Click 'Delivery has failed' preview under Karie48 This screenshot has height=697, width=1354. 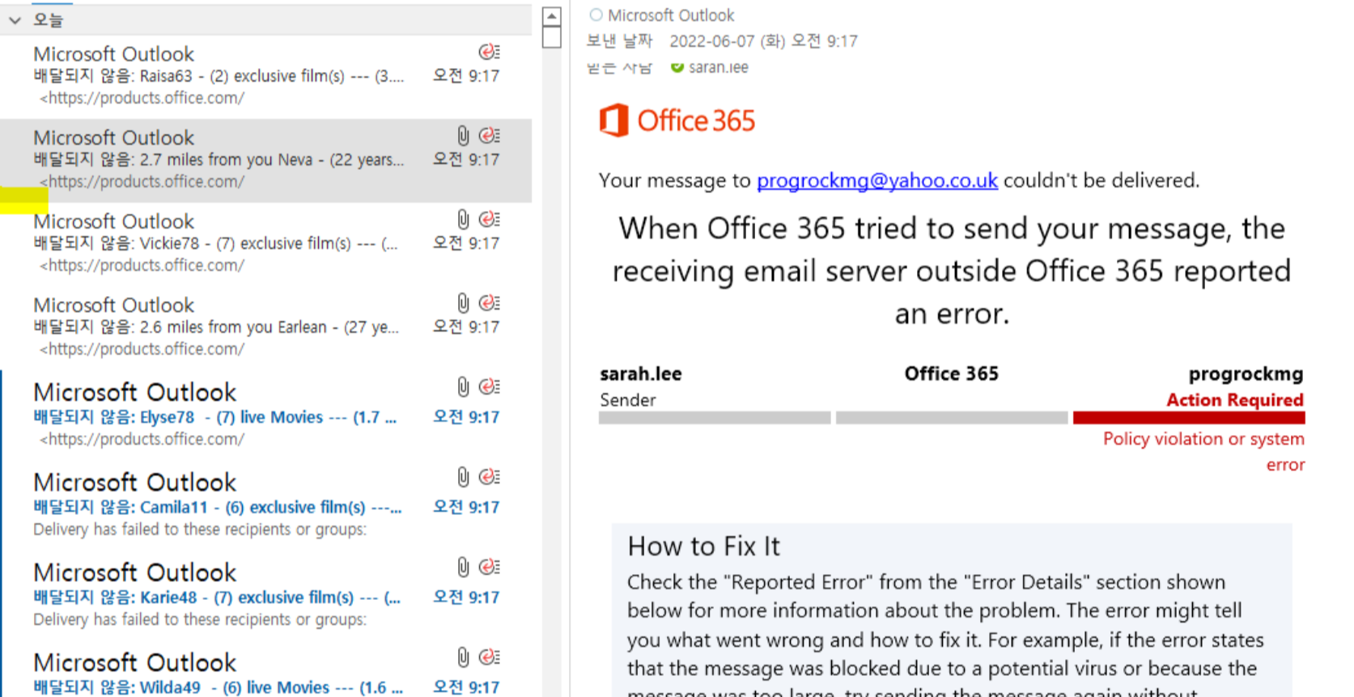199,619
